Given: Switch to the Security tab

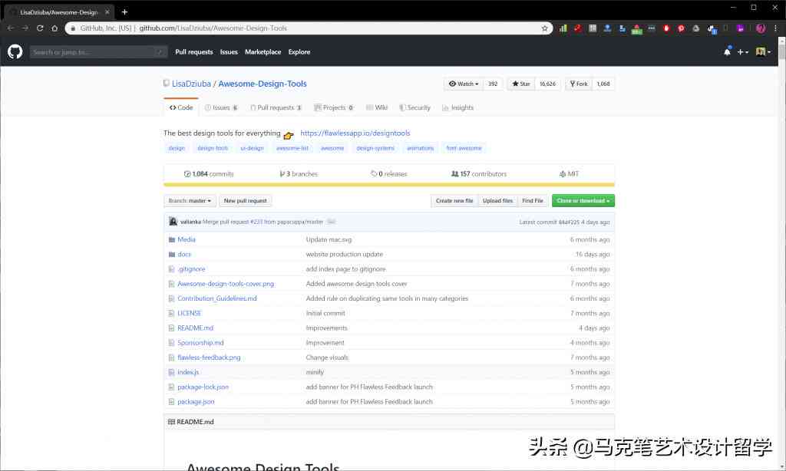Looking at the screenshot, I should [414, 107].
